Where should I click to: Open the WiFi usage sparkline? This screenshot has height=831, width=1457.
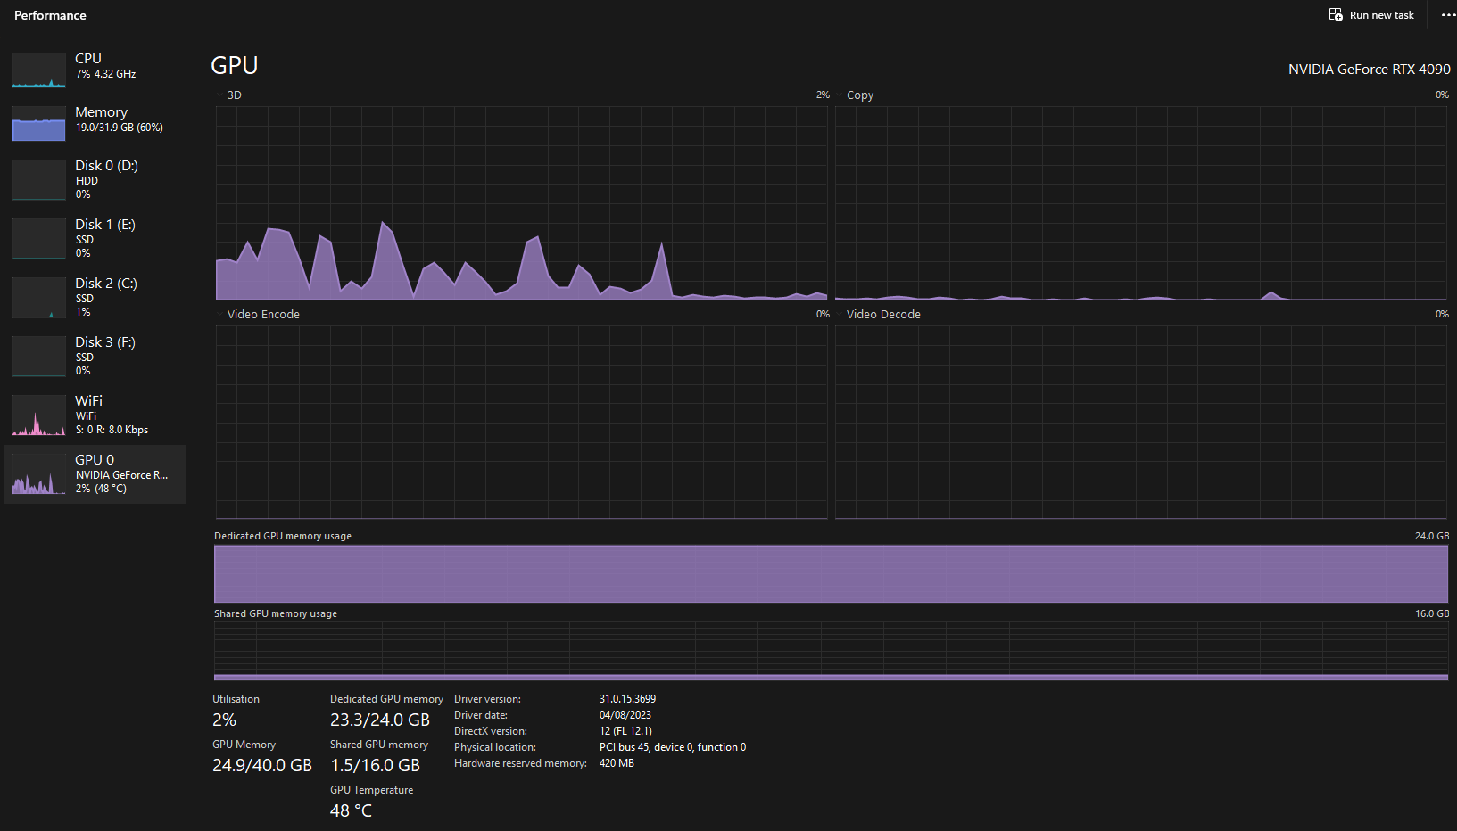(38, 415)
